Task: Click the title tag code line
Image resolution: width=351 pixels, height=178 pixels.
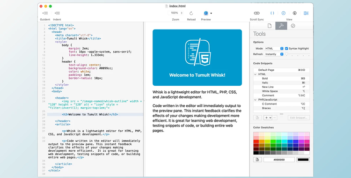Action: tap(78, 38)
